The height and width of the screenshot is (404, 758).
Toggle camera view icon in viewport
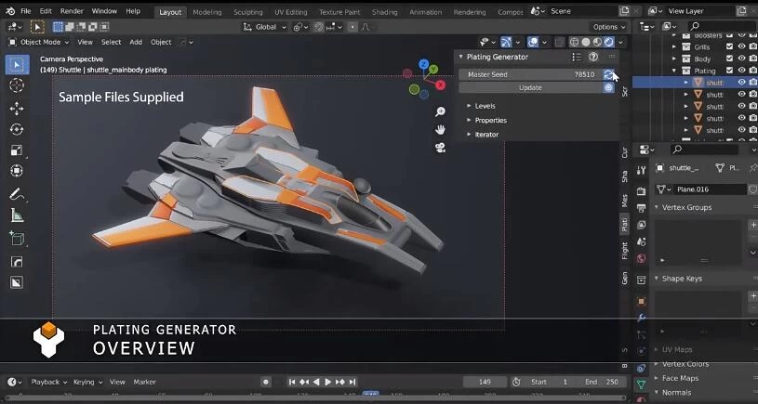(x=441, y=146)
